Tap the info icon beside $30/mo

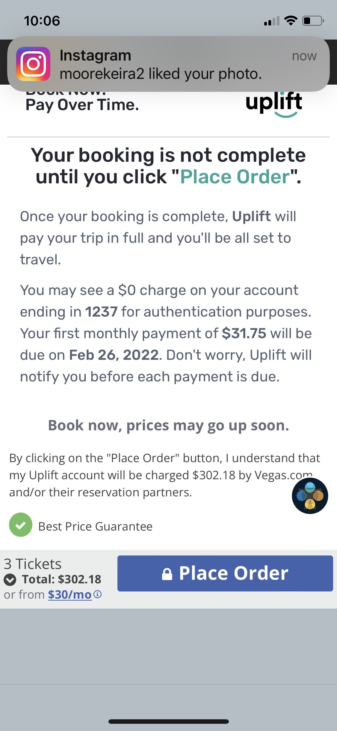pos(98,594)
